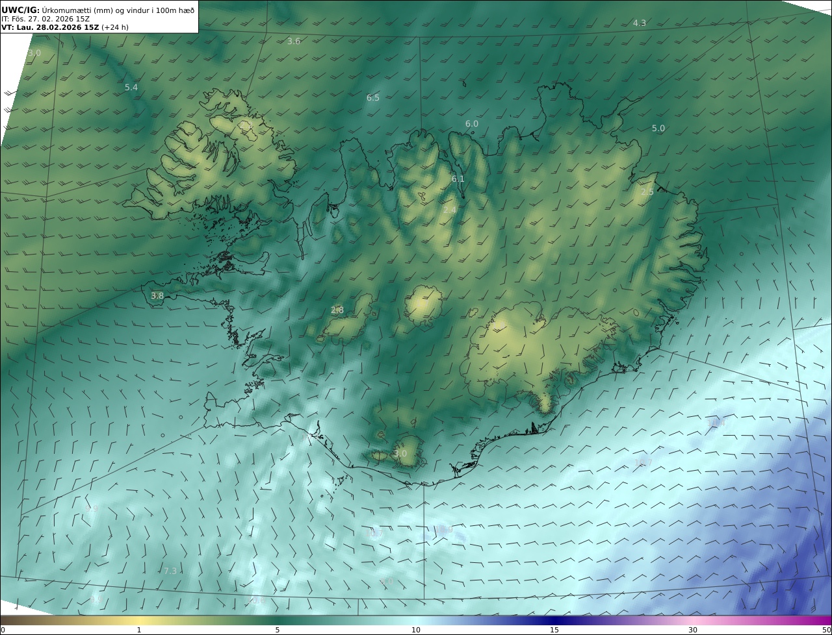This screenshot has height=635, width=832.
Task: Click the 2.8 value on the western glacier
Action: coord(337,310)
